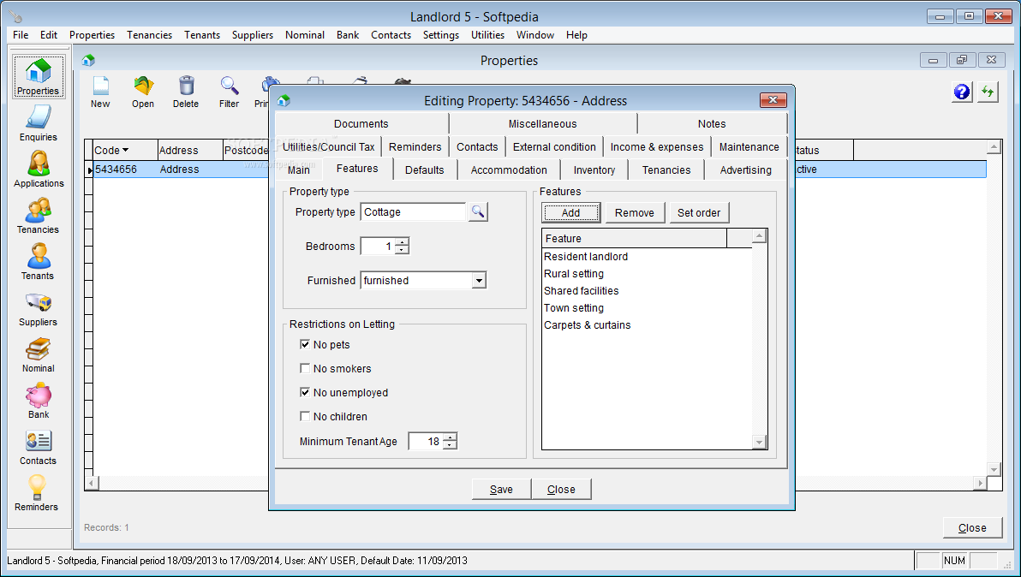
Task: Open the Contacts card icon
Action: [x=39, y=441]
